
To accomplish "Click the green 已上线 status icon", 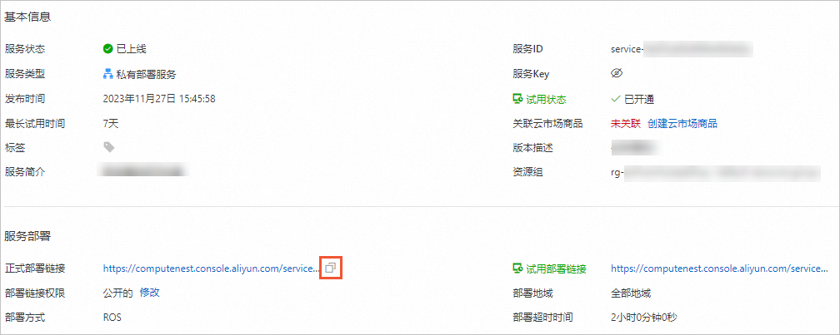I will click(x=107, y=49).
